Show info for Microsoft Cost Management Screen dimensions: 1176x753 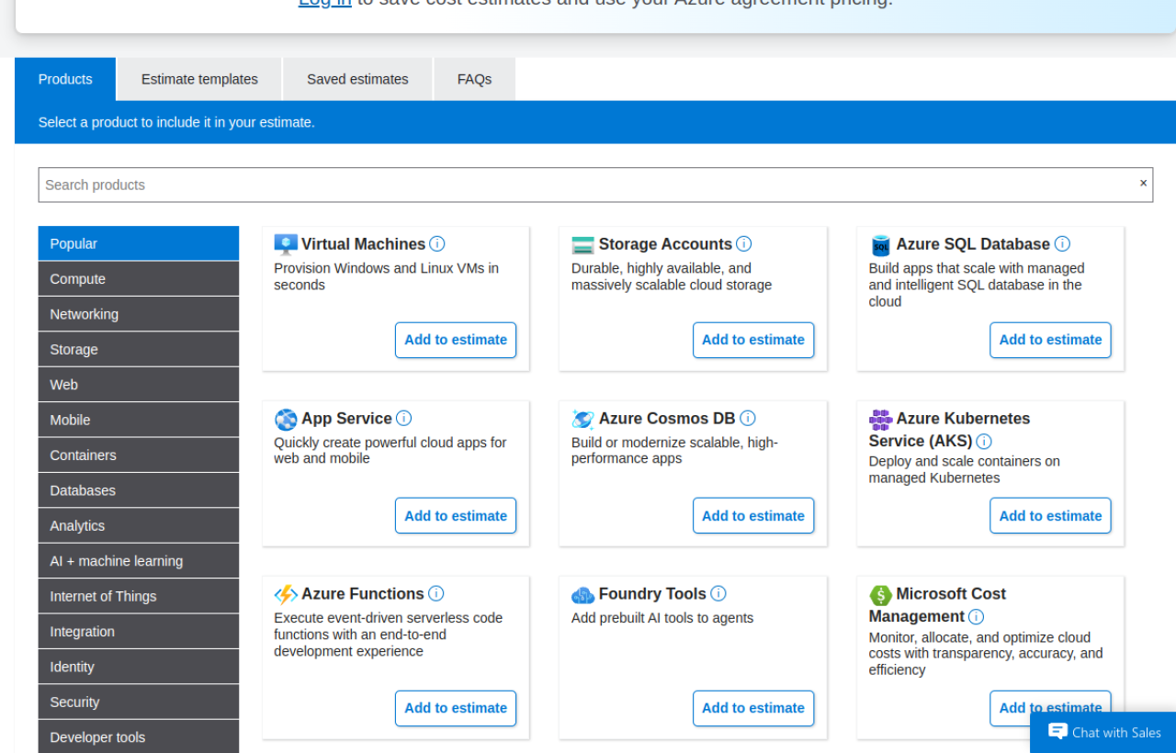[x=976, y=616]
